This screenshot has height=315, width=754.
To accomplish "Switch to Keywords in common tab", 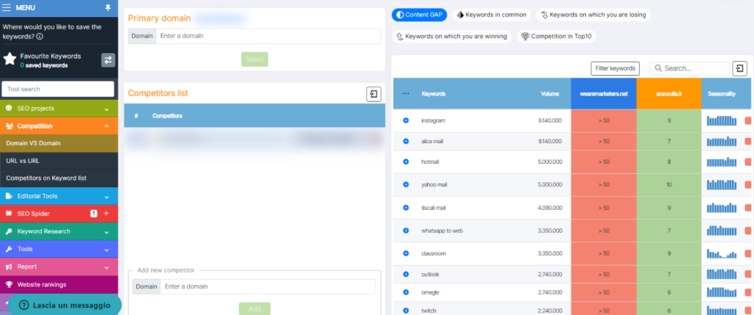I will coord(491,15).
